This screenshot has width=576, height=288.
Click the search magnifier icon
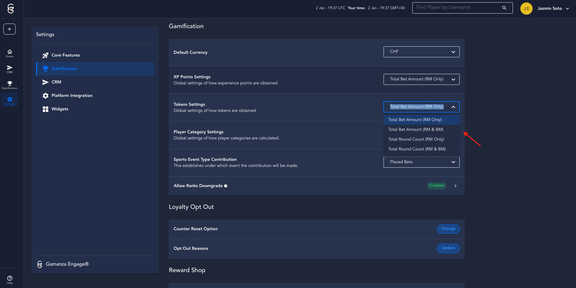(x=504, y=8)
